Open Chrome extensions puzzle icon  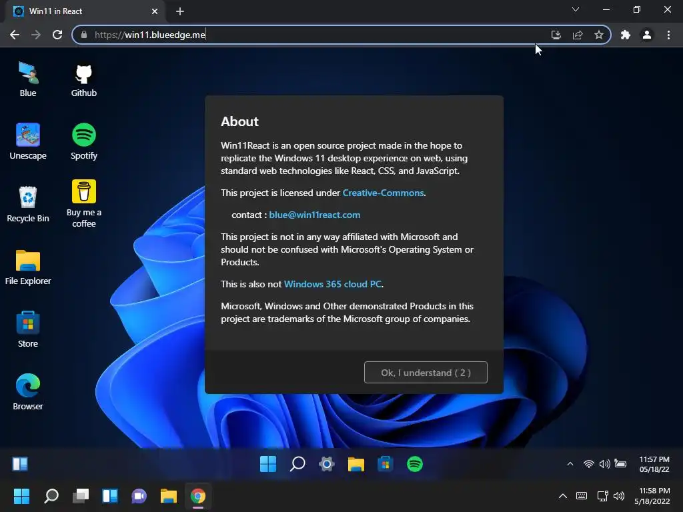coord(626,35)
